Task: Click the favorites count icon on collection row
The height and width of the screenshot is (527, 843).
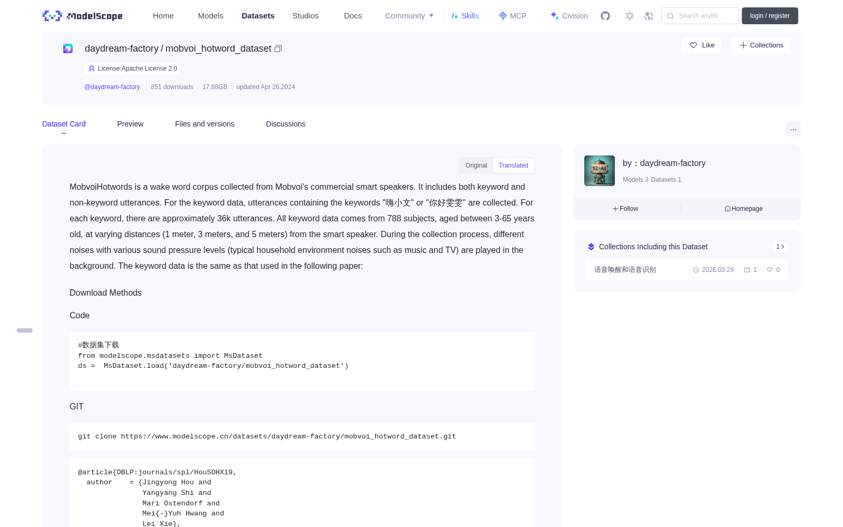Action: 747,270
